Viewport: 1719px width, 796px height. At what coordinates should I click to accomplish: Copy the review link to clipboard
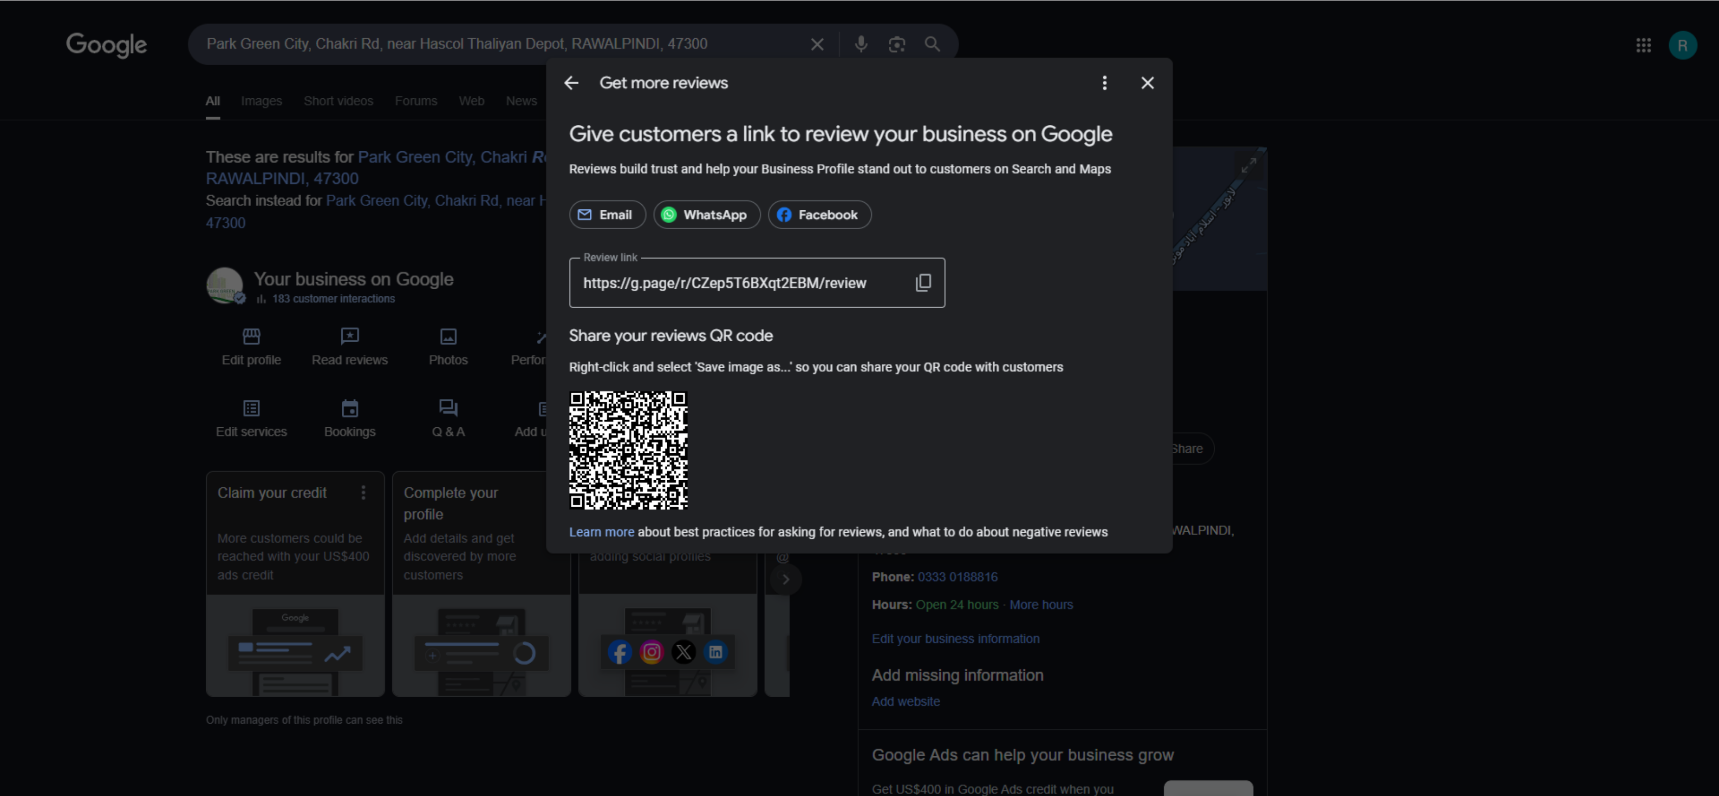[x=922, y=283]
